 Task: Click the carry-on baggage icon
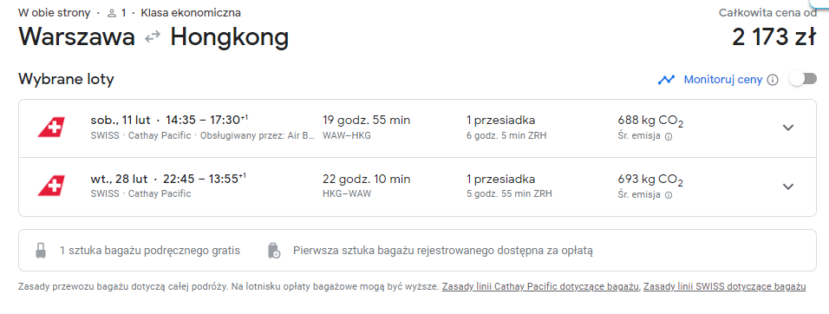41,251
